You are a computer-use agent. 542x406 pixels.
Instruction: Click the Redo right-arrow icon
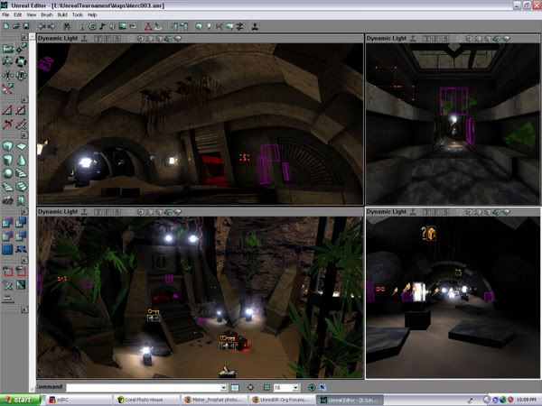coord(51,26)
